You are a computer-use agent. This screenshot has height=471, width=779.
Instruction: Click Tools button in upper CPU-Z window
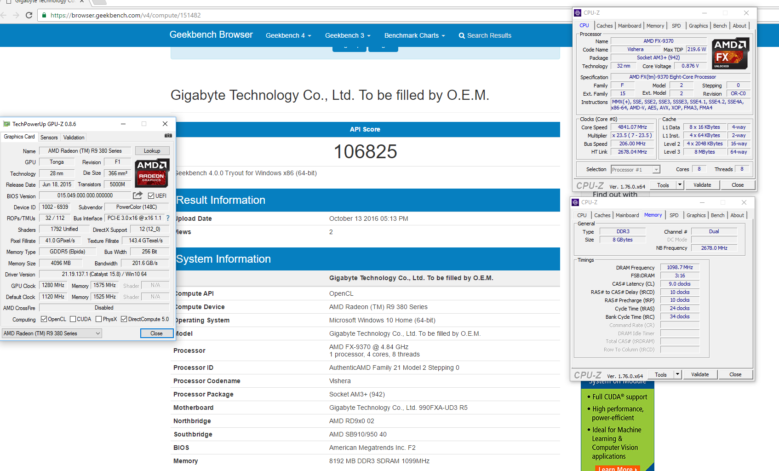pyautogui.click(x=663, y=185)
